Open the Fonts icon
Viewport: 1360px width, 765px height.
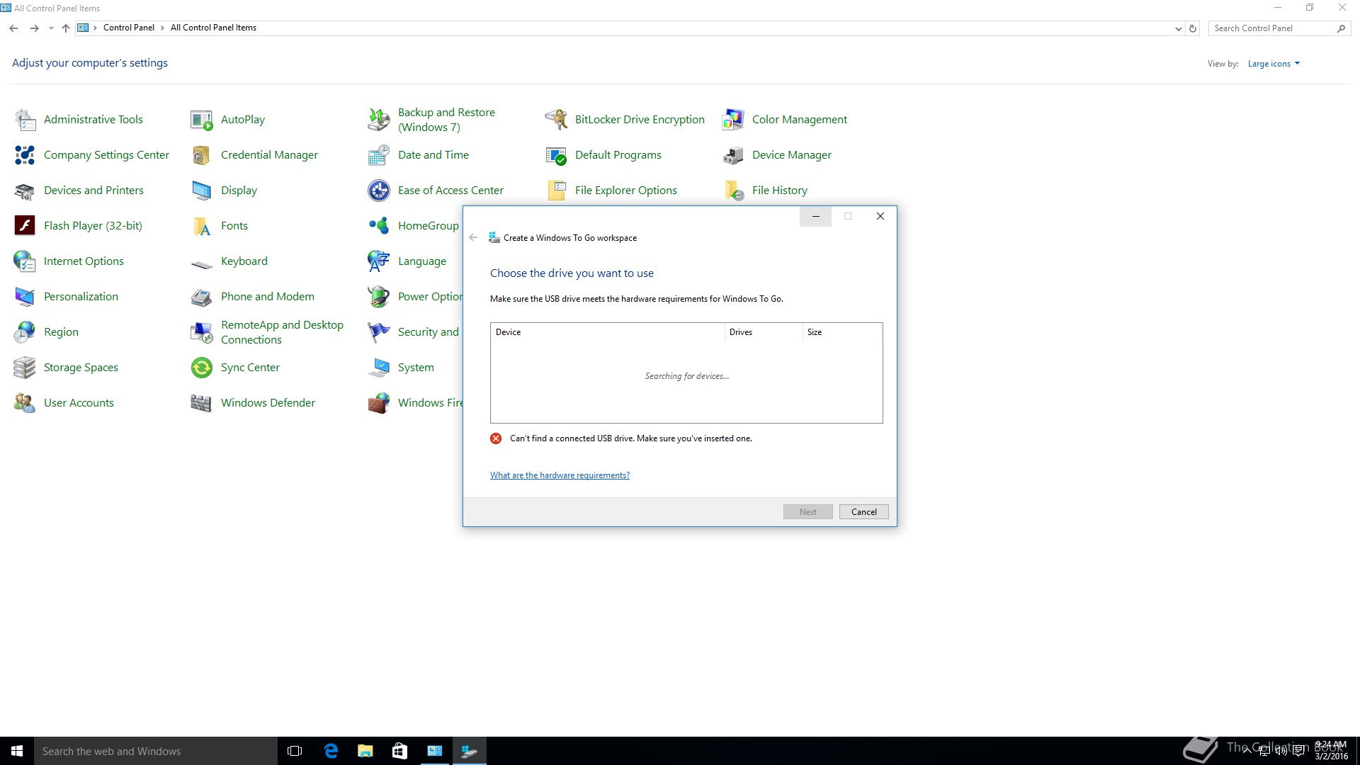(202, 226)
